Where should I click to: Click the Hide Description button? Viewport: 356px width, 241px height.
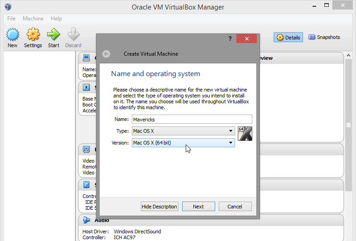159,207
